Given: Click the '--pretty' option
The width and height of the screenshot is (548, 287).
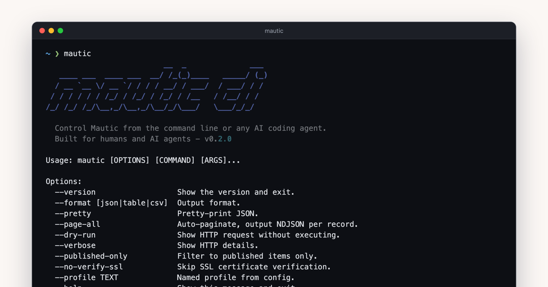Looking at the screenshot, I should [x=73, y=214].
